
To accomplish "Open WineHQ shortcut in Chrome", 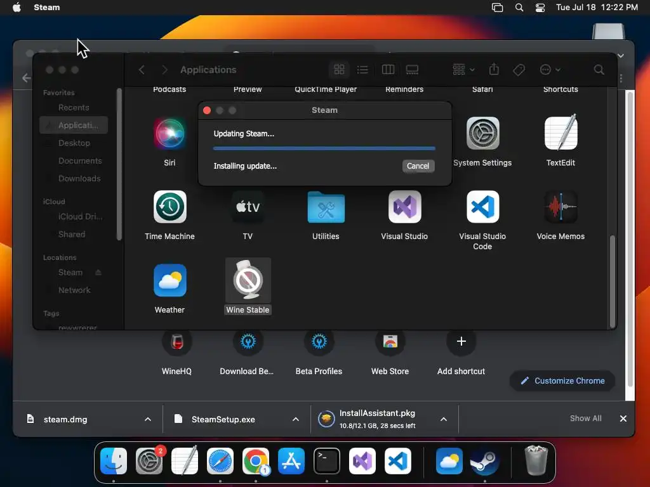I will pyautogui.click(x=176, y=353).
